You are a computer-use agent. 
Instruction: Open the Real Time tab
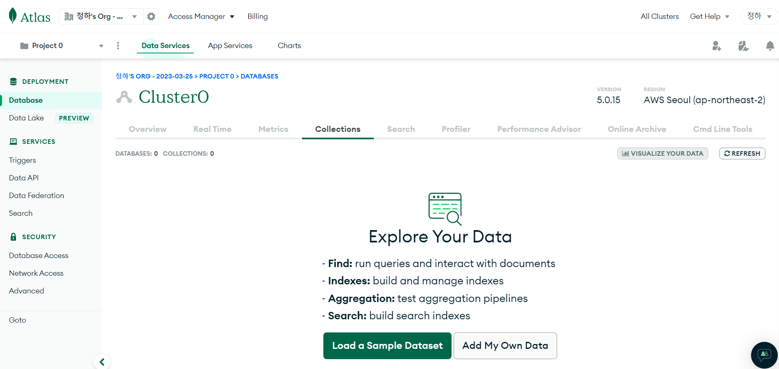click(212, 129)
